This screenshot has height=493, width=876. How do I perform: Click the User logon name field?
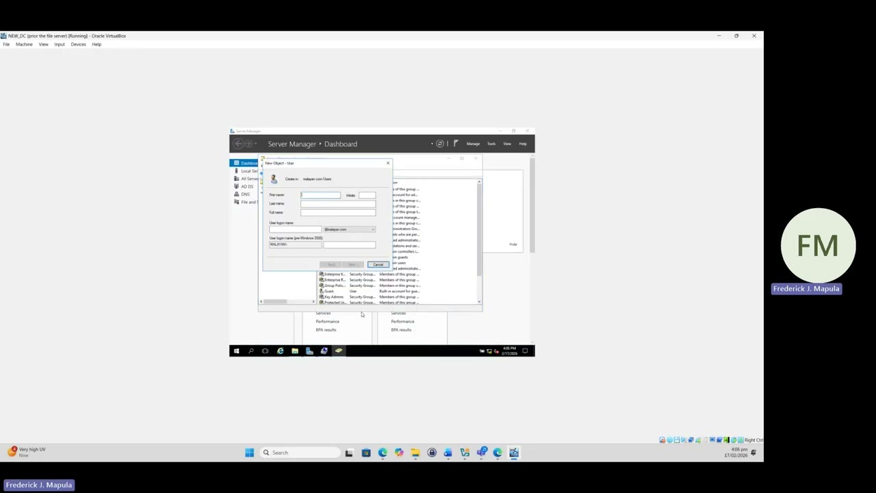click(295, 229)
